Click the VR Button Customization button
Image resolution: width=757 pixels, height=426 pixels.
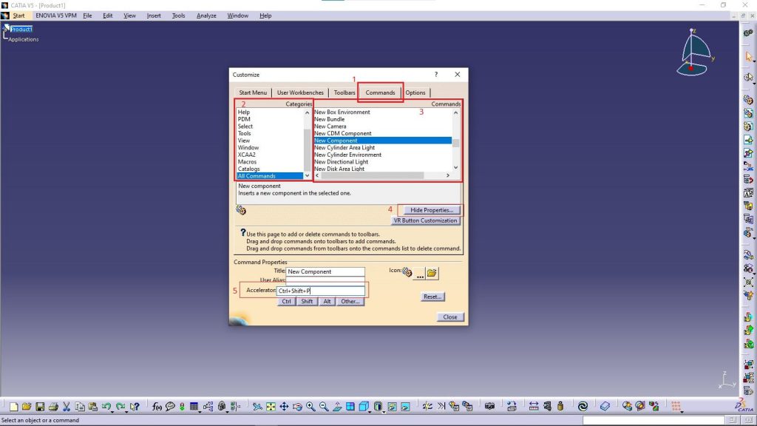[x=425, y=220]
